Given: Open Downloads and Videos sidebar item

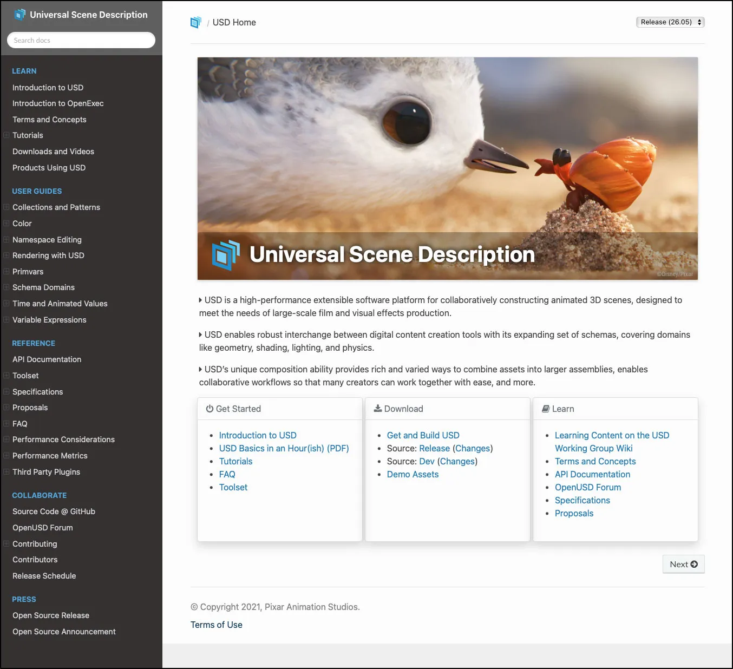Looking at the screenshot, I should 53,152.
